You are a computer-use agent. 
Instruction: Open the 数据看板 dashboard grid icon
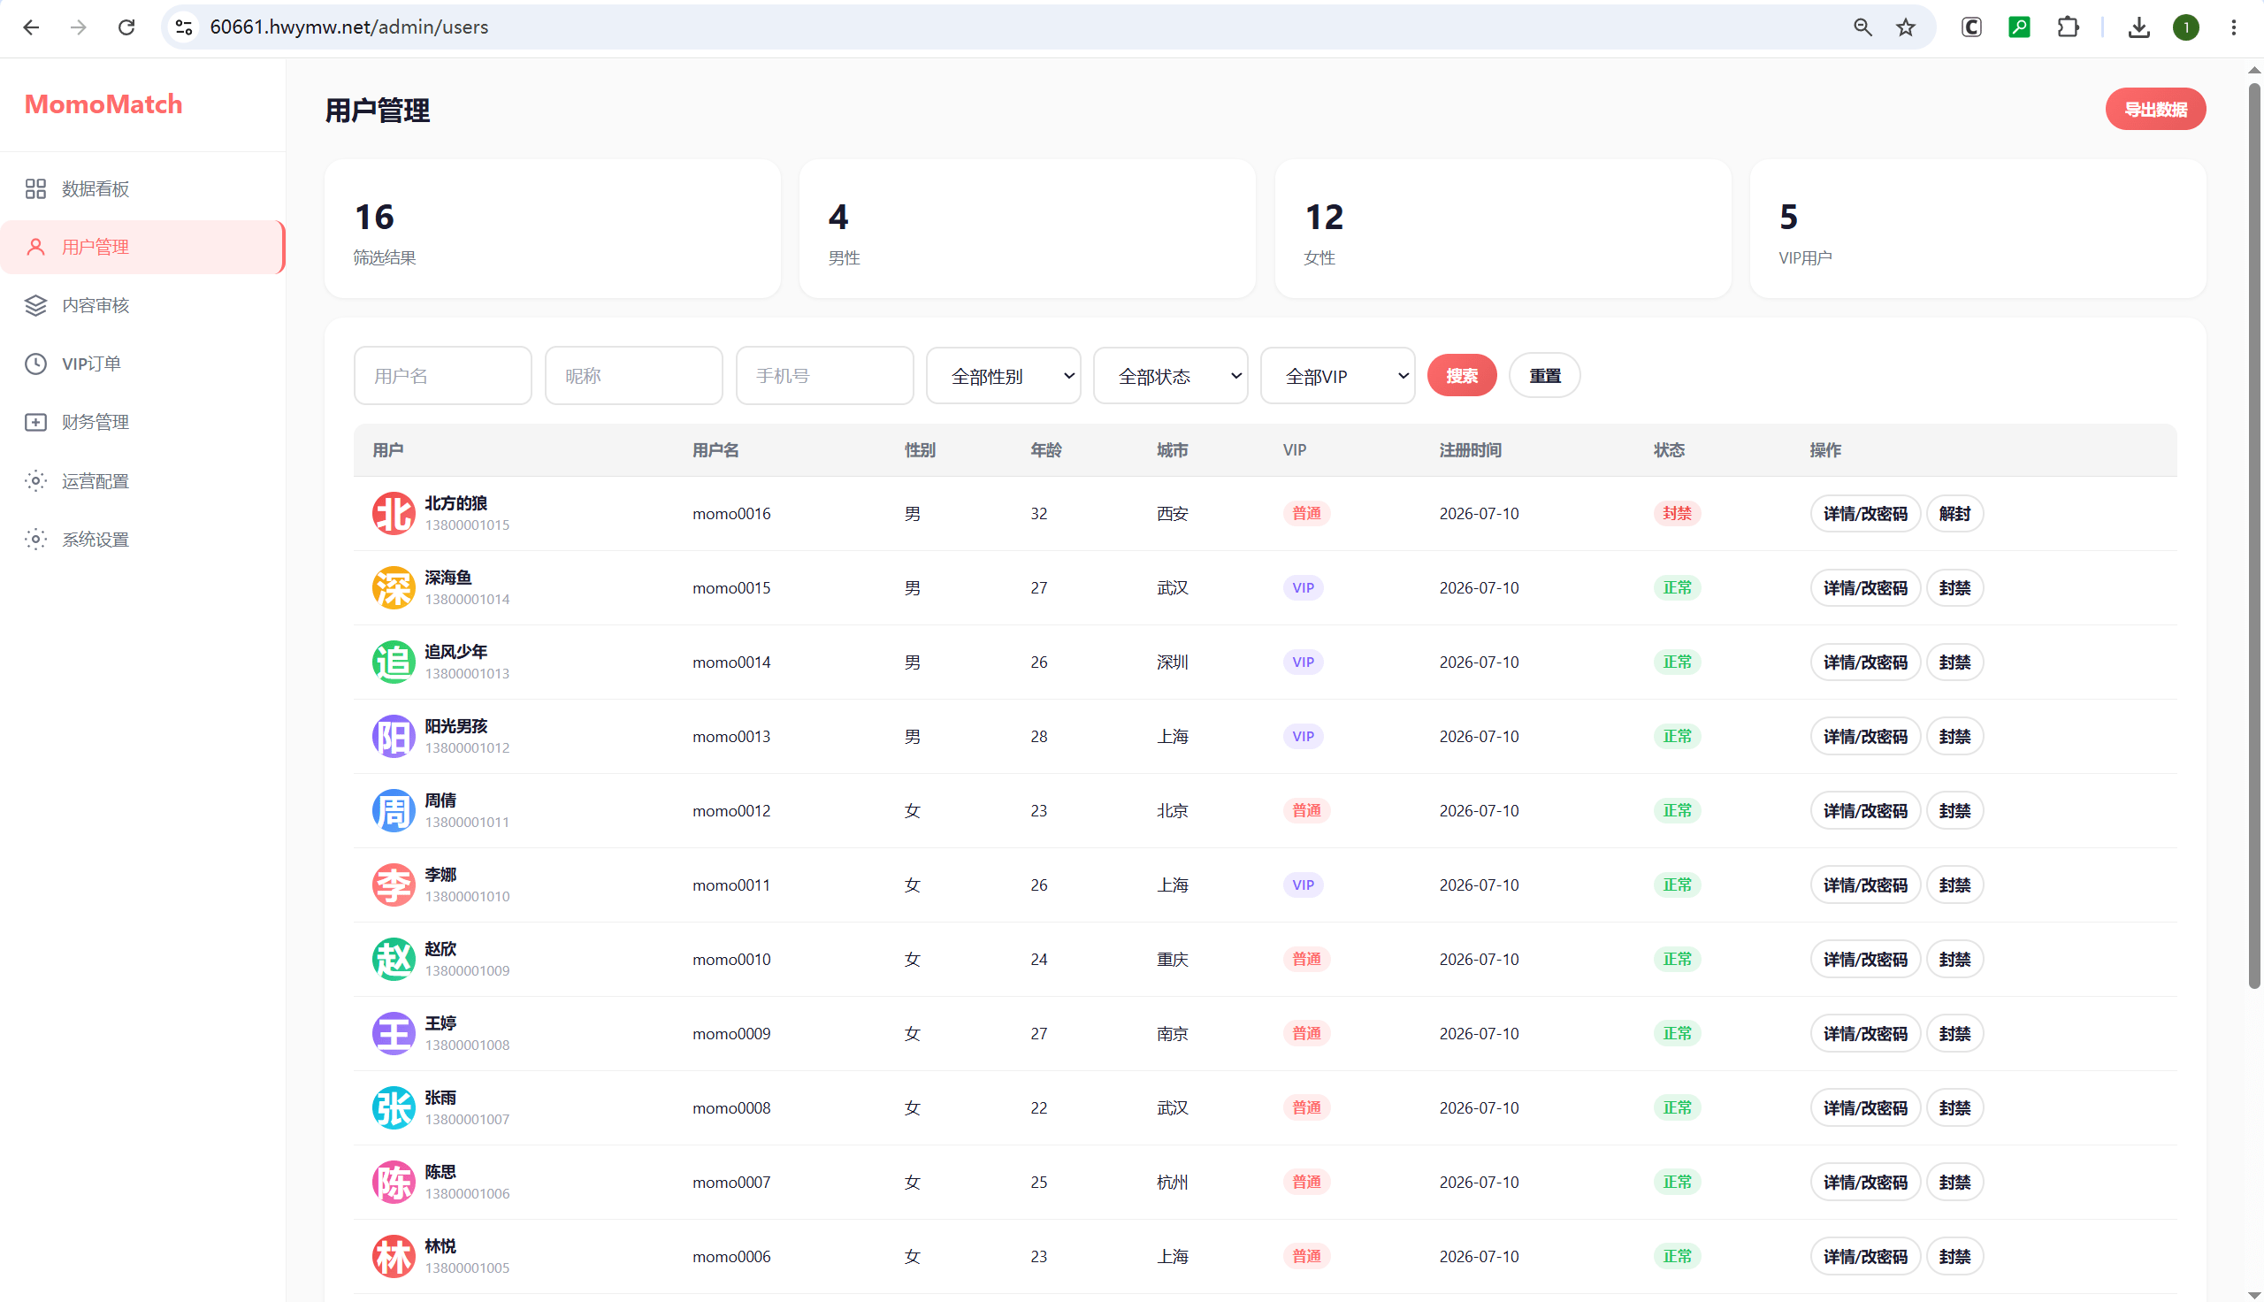35,188
